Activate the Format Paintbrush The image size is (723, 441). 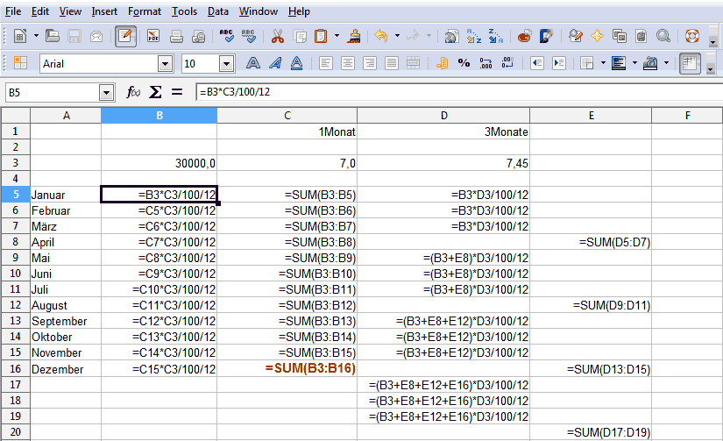pyautogui.click(x=354, y=36)
